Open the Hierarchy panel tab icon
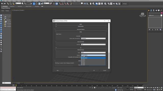This screenshot has width=163, height=91. tap(154, 10)
